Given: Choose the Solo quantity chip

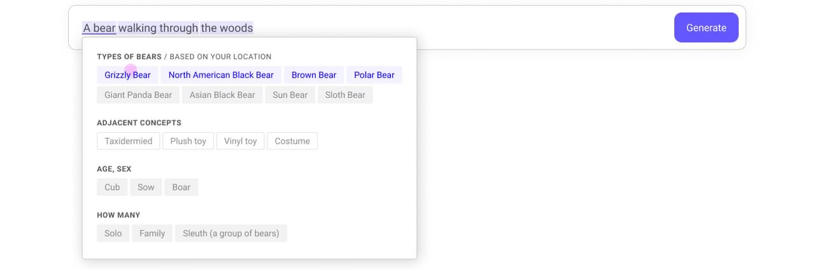Looking at the screenshot, I should (x=113, y=233).
